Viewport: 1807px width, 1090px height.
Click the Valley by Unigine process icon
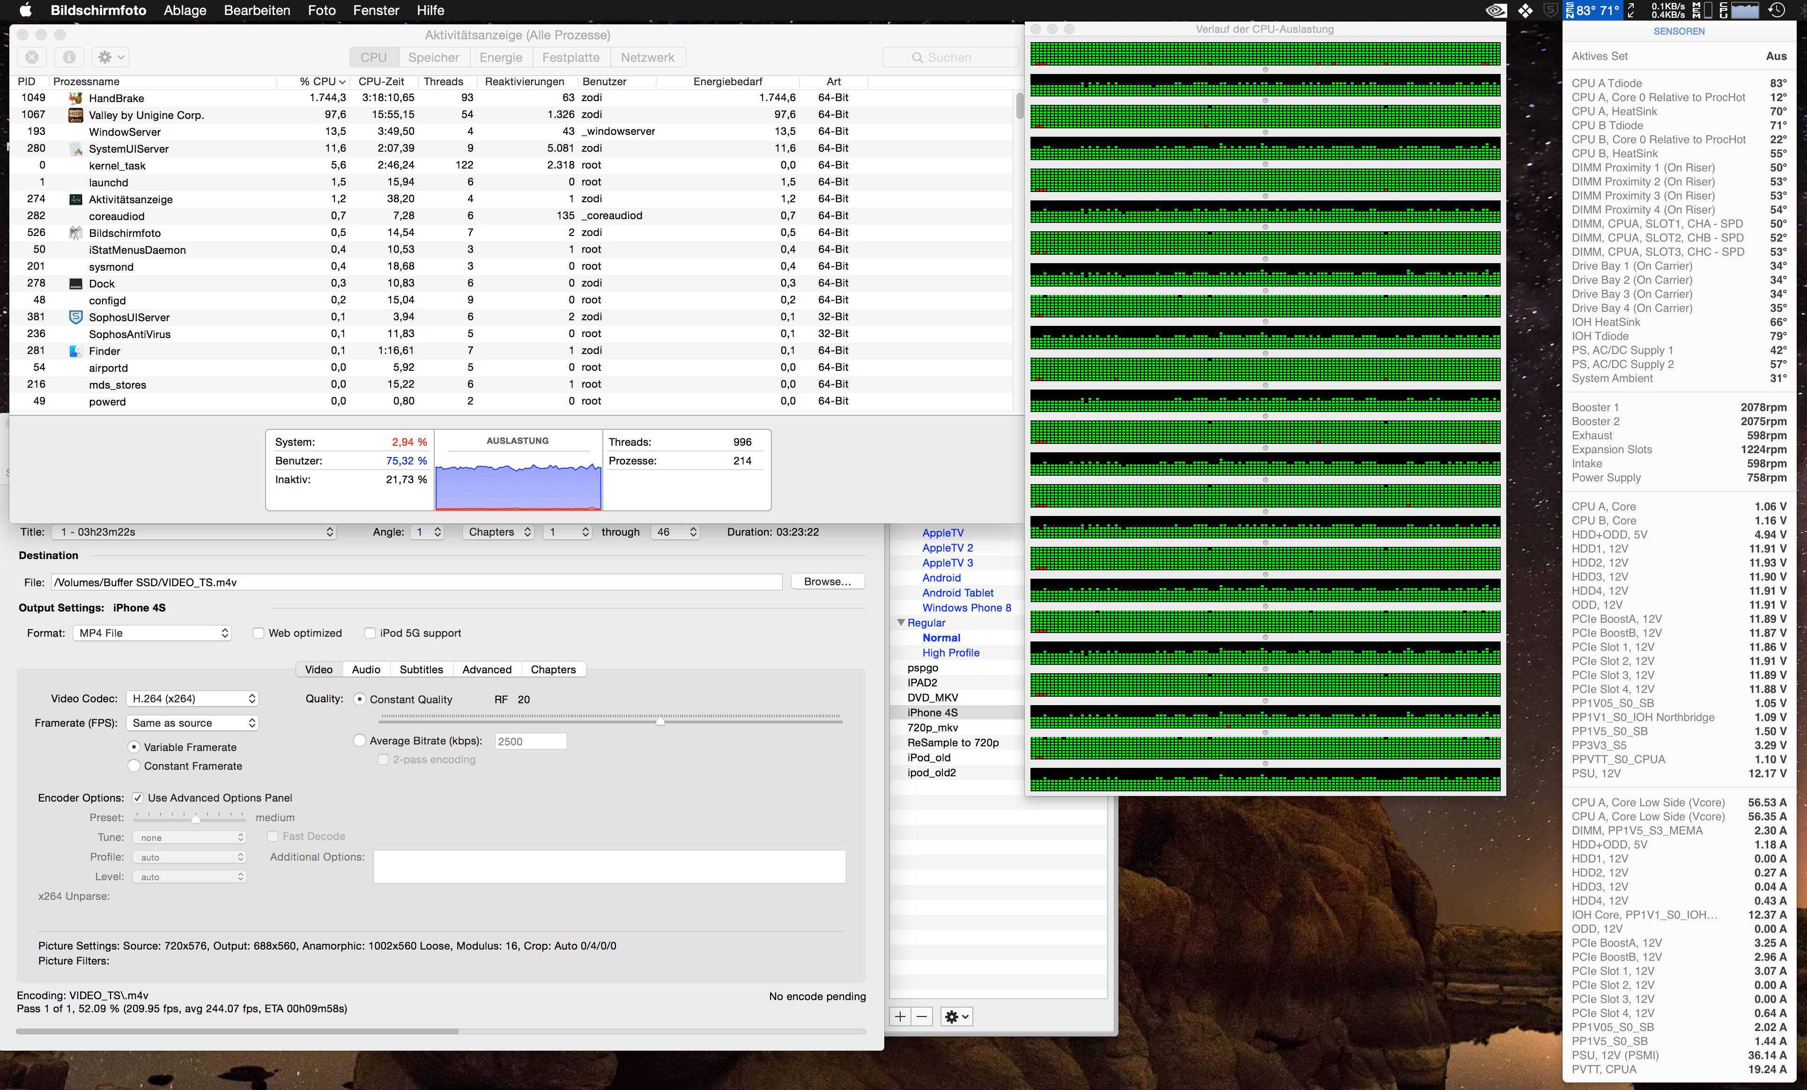(75, 114)
